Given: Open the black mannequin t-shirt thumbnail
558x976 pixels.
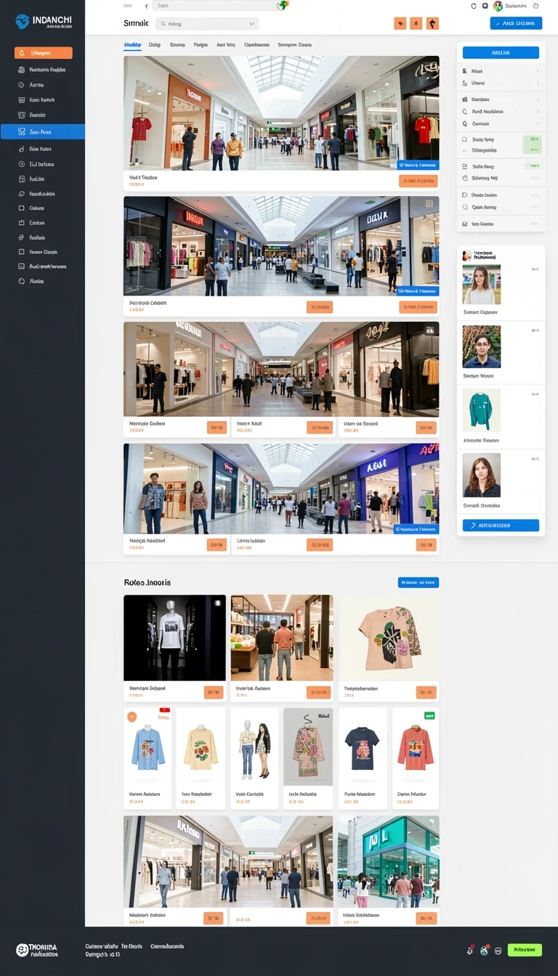Looking at the screenshot, I should coord(174,638).
